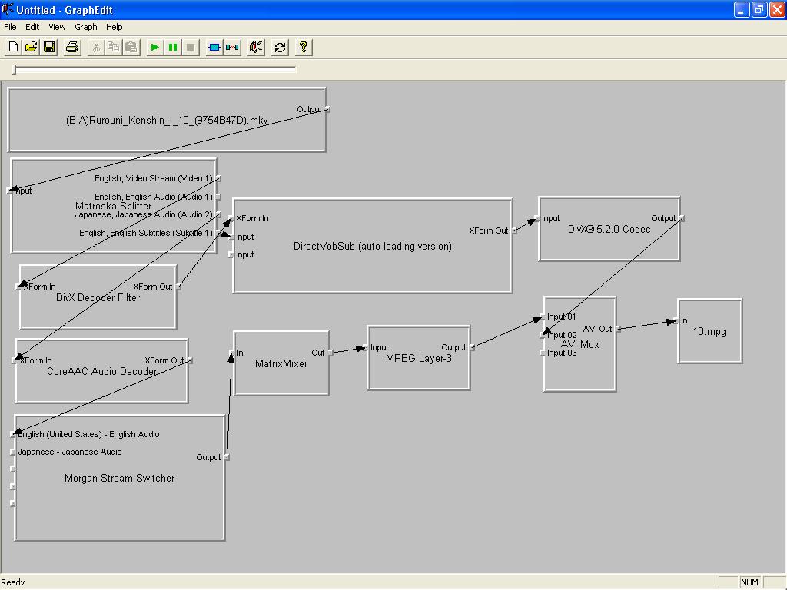
Task: Create a new graph with New icon
Action: point(13,47)
